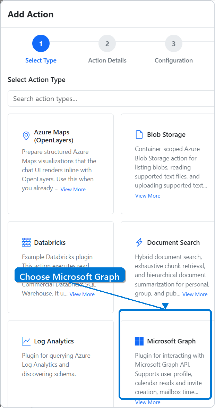
Task: Click the Microsoft Graph plugin description text
Action: (x=170, y=374)
